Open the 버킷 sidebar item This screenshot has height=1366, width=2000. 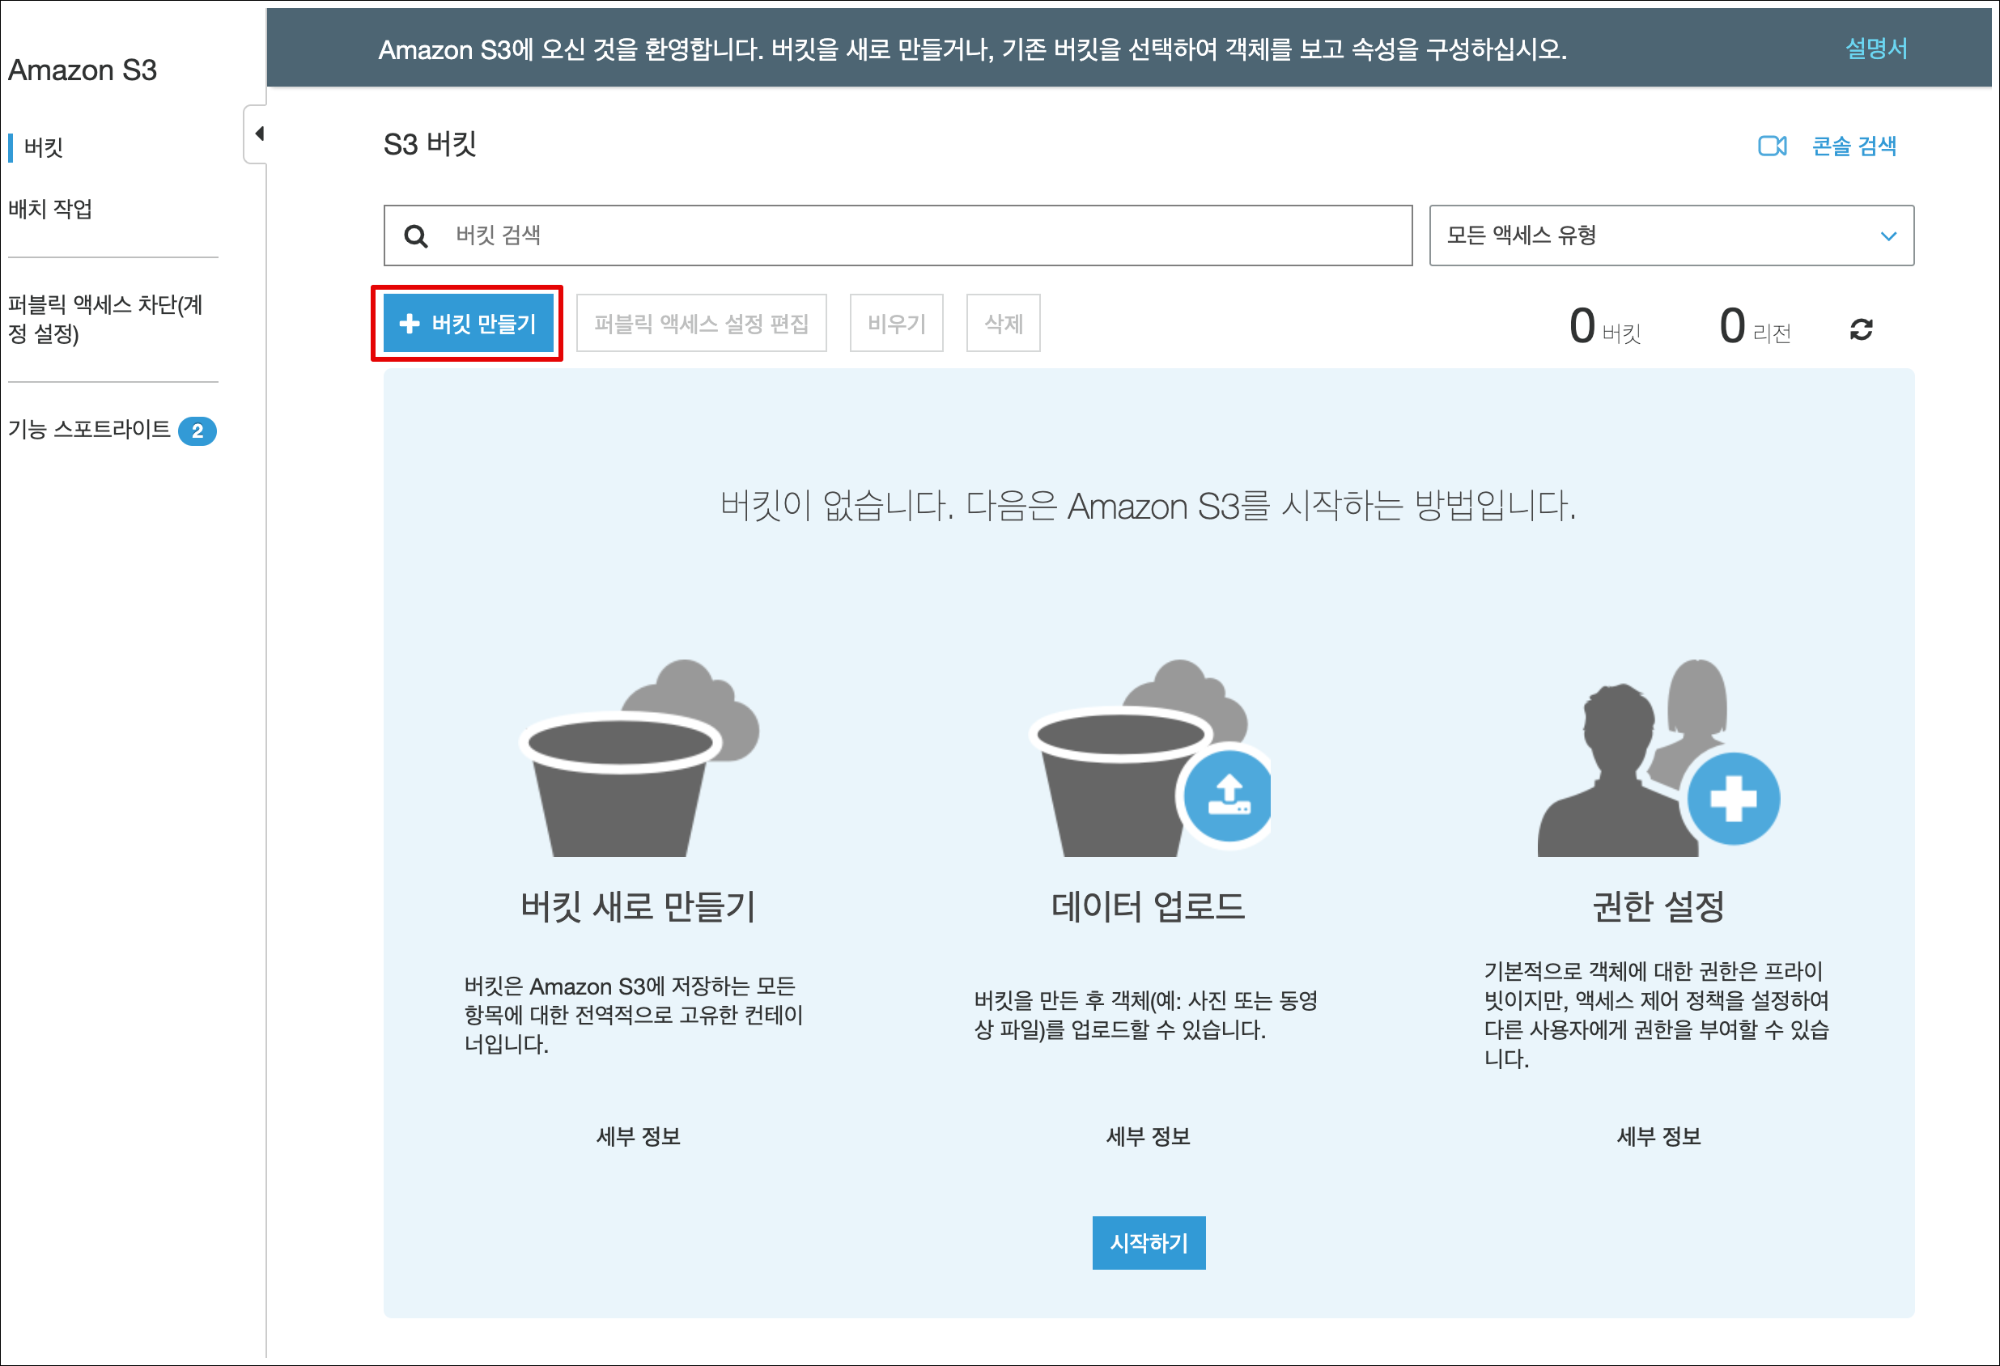[43, 147]
